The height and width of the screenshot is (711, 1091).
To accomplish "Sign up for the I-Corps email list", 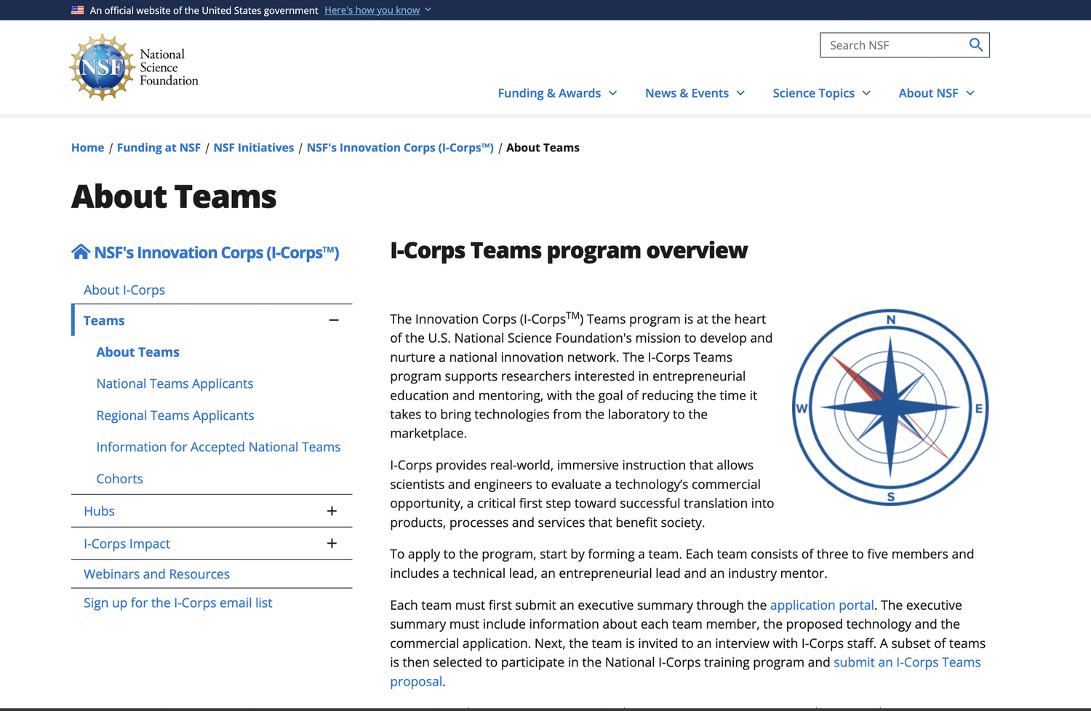I will [178, 603].
